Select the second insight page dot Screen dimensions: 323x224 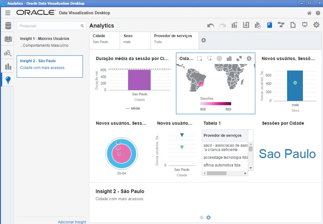tap(209, 217)
